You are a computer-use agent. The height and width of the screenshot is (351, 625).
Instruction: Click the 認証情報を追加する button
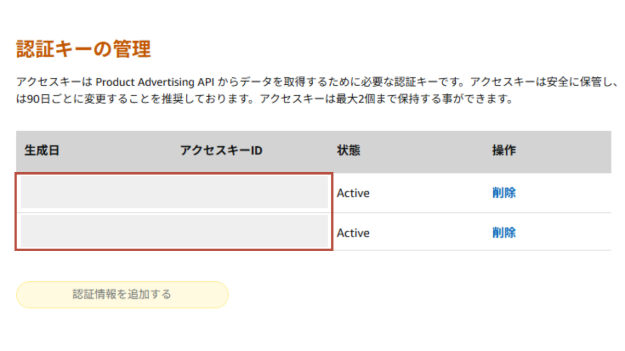point(122,295)
